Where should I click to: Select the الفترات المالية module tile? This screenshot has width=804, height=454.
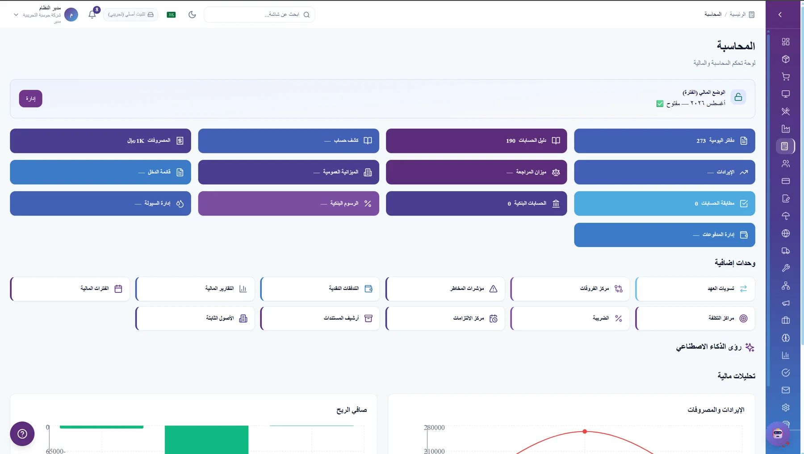tap(70, 288)
